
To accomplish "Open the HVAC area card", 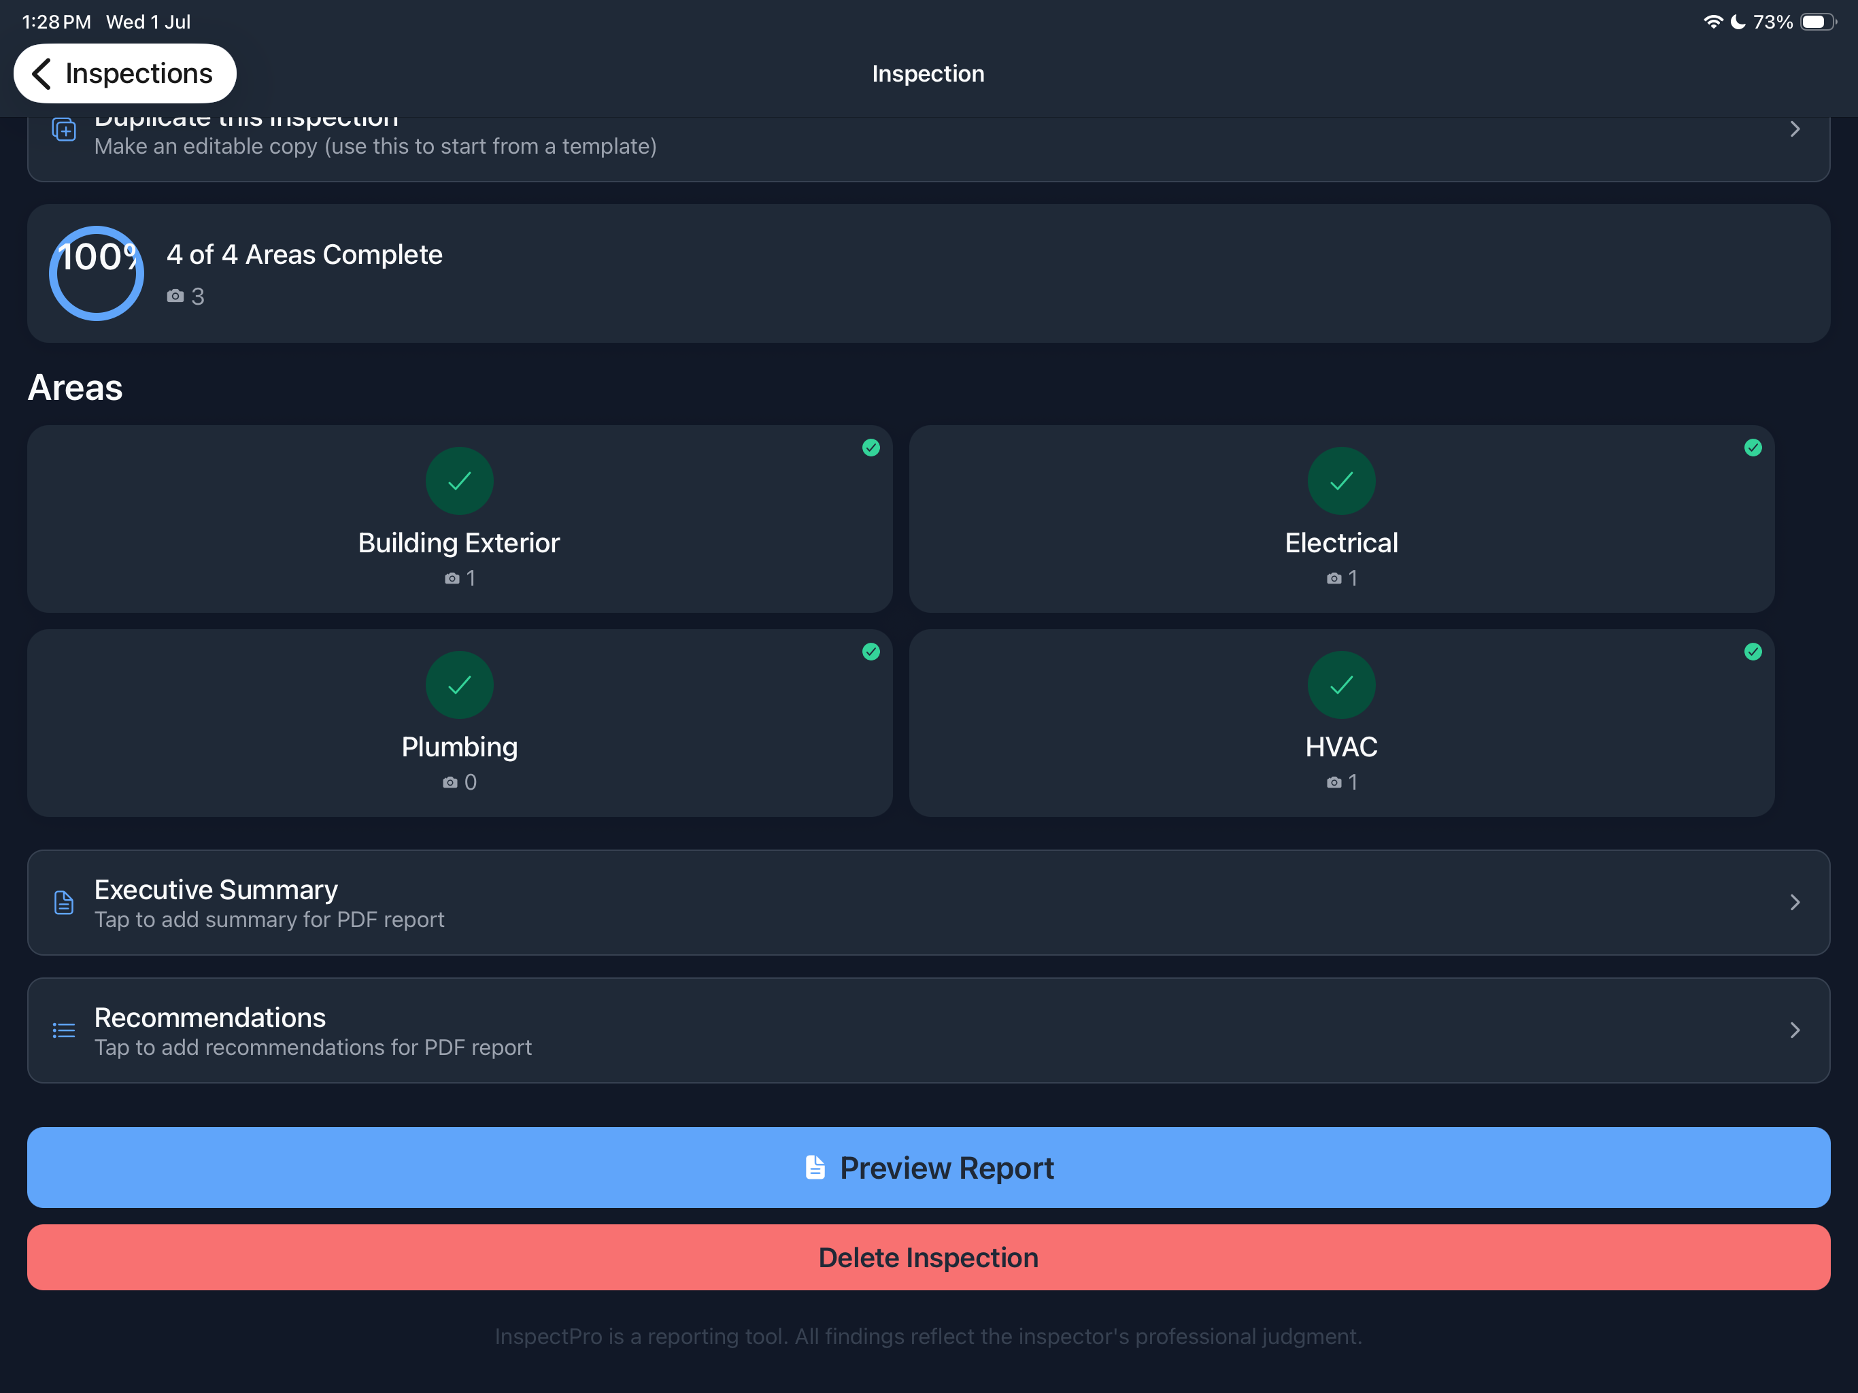I will (x=1341, y=722).
